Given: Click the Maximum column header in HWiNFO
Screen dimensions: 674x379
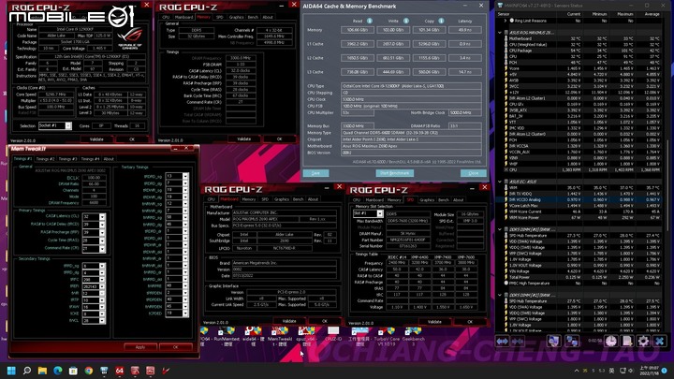Looking at the screenshot, I should coord(625,14).
